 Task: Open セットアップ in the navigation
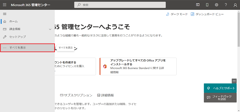[27, 37]
